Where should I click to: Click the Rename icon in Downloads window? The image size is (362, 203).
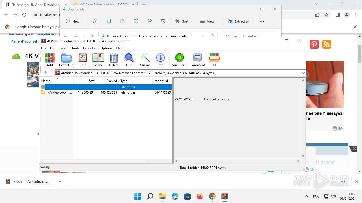tap(136, 21)
